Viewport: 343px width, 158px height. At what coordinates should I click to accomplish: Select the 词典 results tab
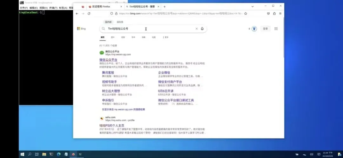(144, 37)
